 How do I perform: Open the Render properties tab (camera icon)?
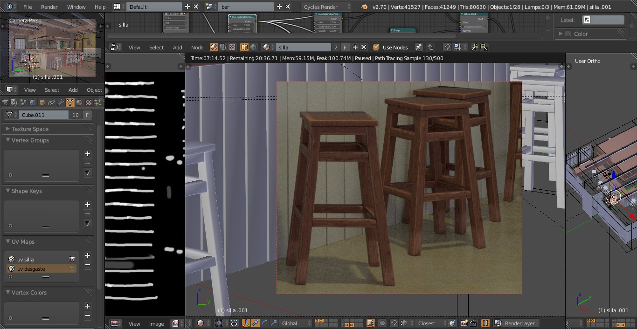tap(5, 103)
